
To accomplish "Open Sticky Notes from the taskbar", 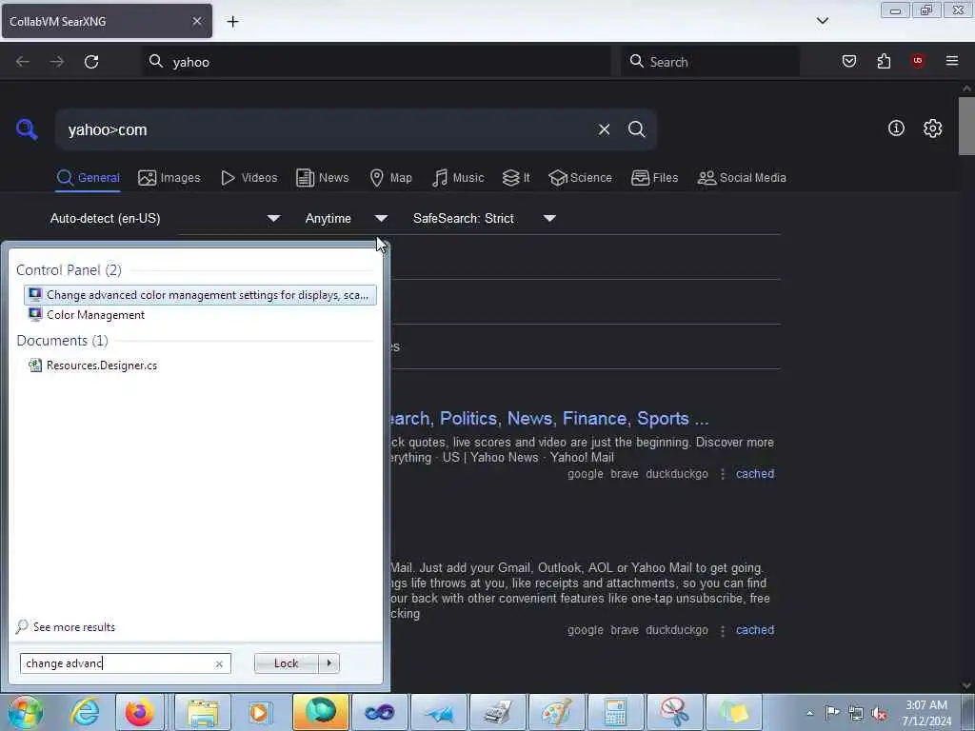I will coord(734,712).
